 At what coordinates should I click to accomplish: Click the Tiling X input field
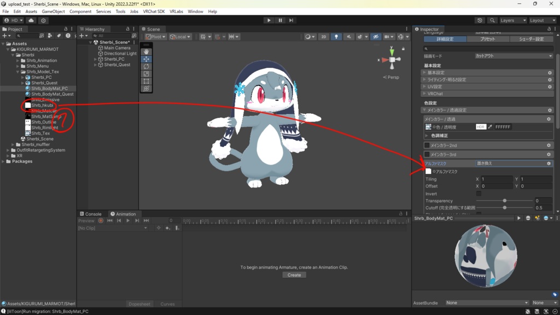[x=497, y=179]
